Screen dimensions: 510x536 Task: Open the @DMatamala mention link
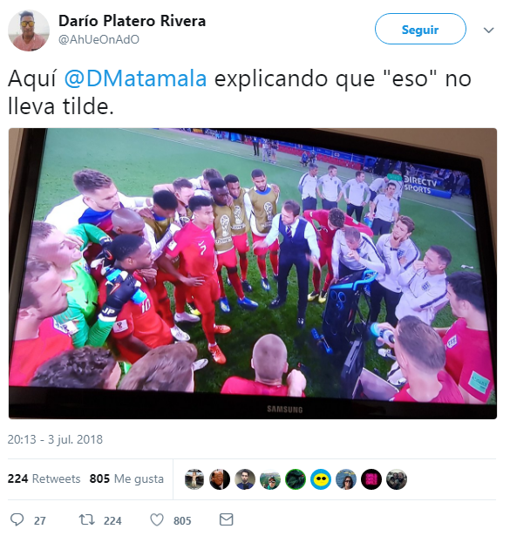coord(135,78)
